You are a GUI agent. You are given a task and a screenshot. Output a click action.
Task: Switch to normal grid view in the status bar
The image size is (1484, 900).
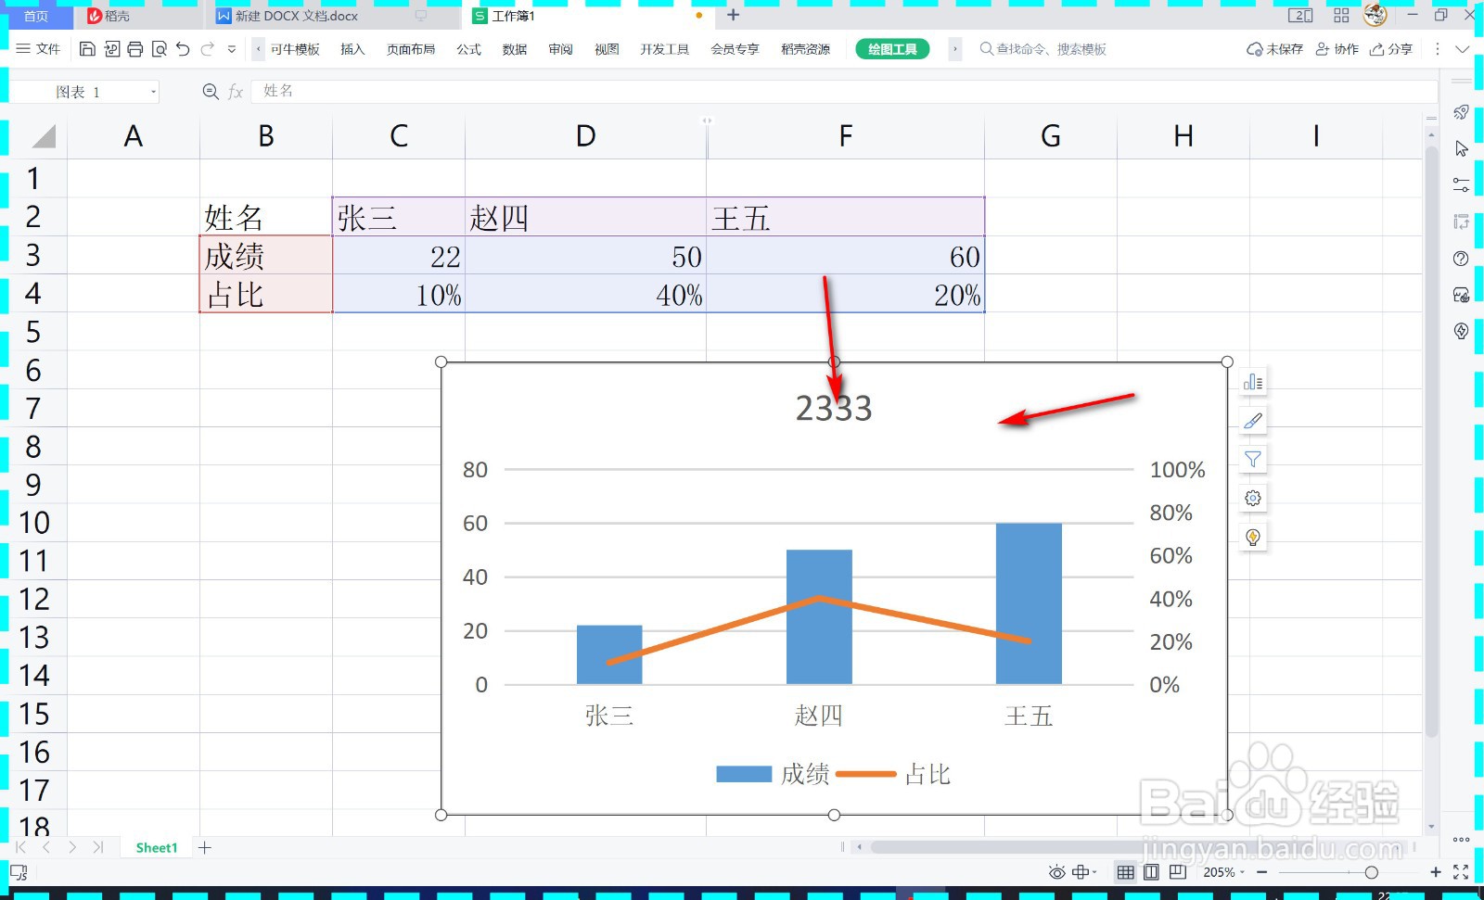[x=1125, y=872]
